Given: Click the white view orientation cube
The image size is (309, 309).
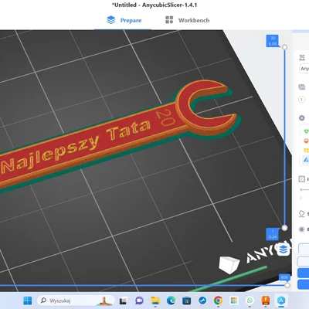Looking at the screenshot, I should tap(229, 264).
